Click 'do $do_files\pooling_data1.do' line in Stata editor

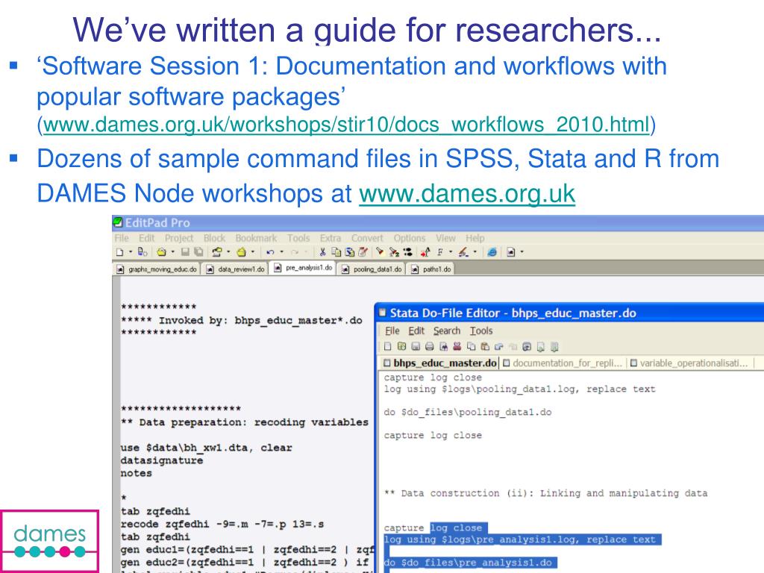coord(468,412)
